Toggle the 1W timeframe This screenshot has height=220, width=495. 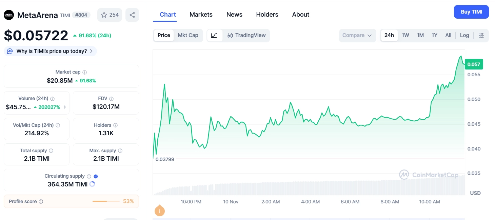pos(405,35)
